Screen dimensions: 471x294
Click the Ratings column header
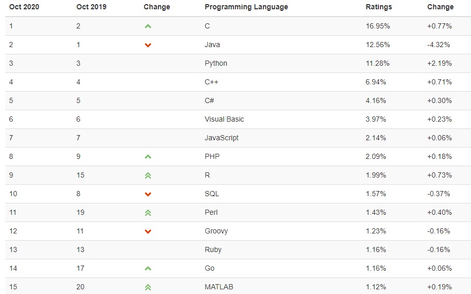379,7
